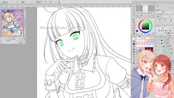The image size is (174, 98).
Task: Click the Sub View reference image
Action: tap(13, 23)
